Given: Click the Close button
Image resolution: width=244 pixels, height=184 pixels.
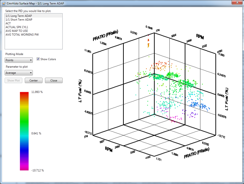Looking at the screenshot, I should (54, 80).
